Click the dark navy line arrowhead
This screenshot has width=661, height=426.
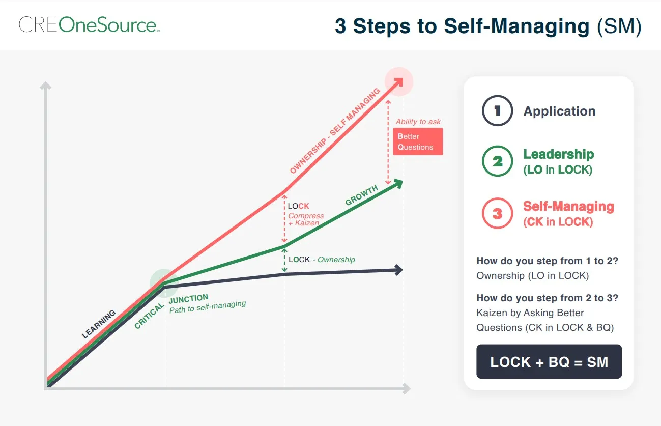(x=398, y=270)
